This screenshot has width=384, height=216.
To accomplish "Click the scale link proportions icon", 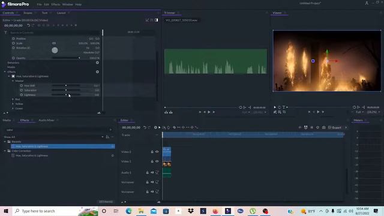I will tap(54, 43).
